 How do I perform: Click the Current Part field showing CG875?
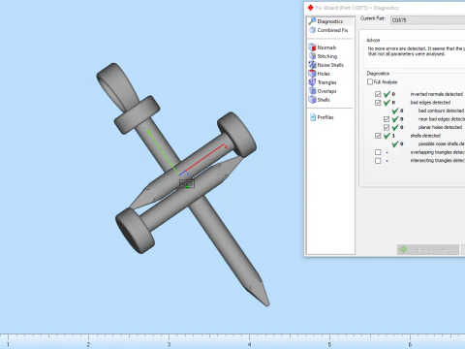[428, 20]
